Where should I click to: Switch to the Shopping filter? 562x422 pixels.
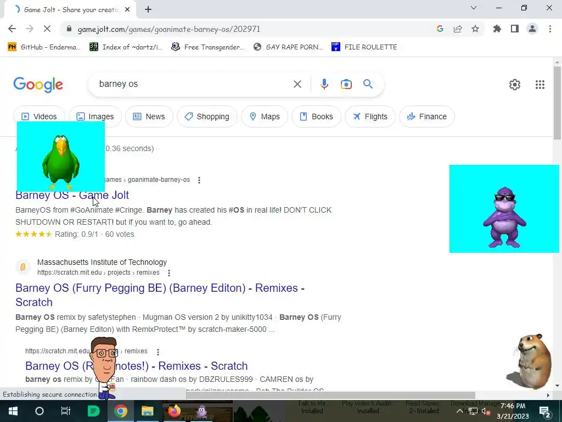click(x=207, y=116)
